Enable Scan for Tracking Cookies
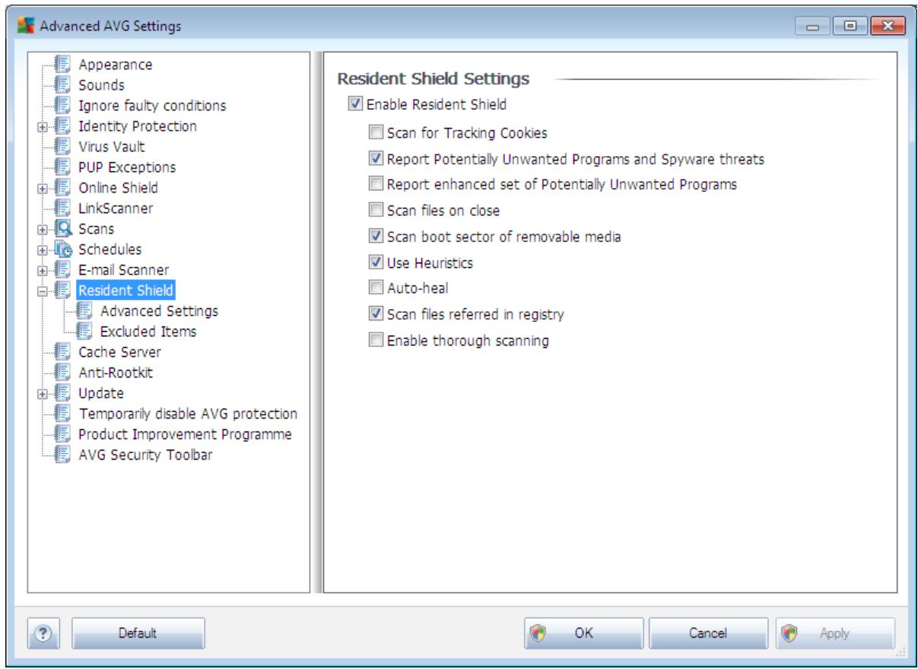Viewport: 918px width, 669px height. [375, 134]
